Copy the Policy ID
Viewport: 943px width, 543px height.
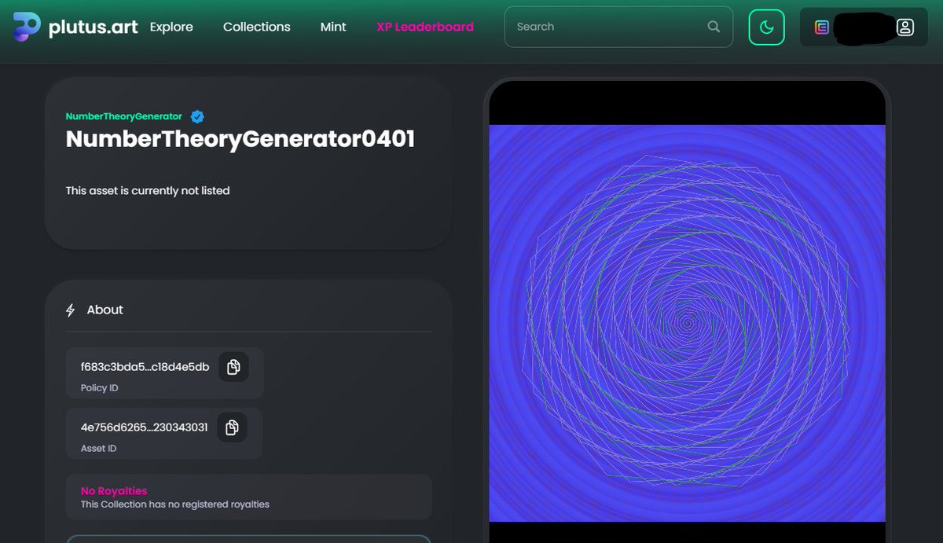coord(233,367)
